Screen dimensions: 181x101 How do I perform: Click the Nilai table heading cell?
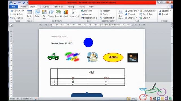coord(91,72)
